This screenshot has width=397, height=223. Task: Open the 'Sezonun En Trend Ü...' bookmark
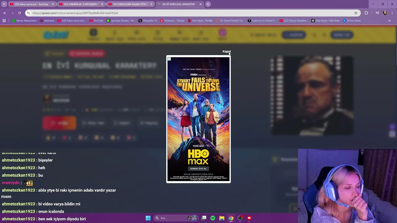[262, 21]
